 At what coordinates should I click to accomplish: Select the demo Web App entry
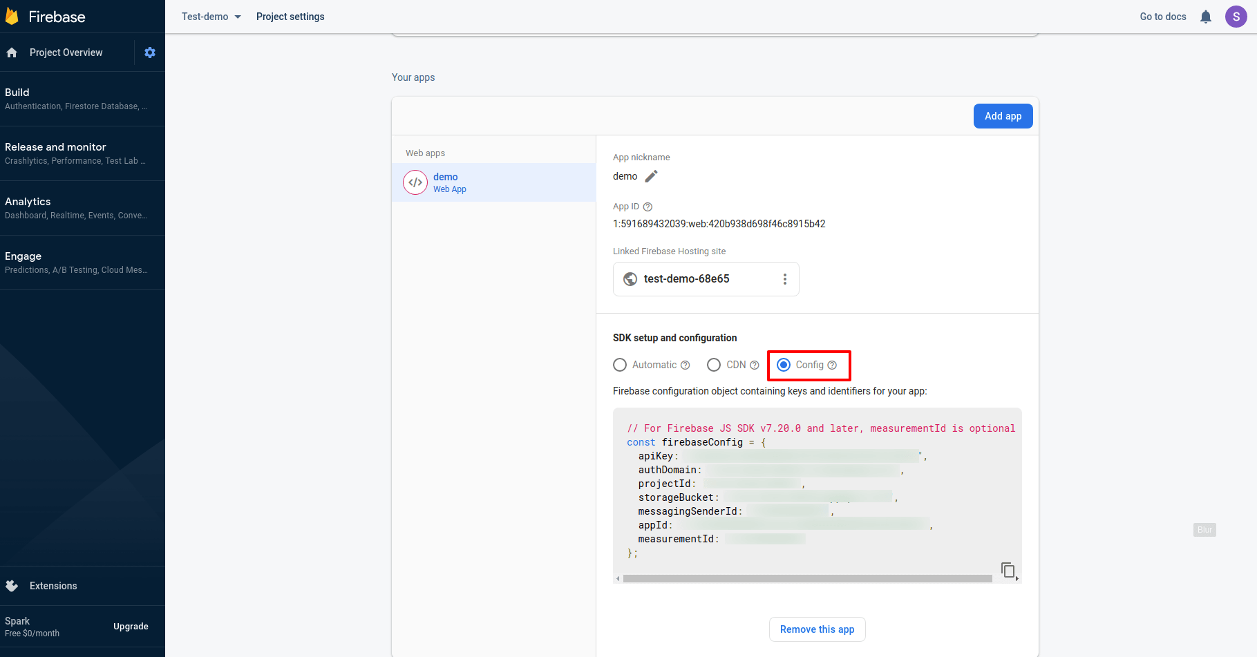click(x=493, y=182)
